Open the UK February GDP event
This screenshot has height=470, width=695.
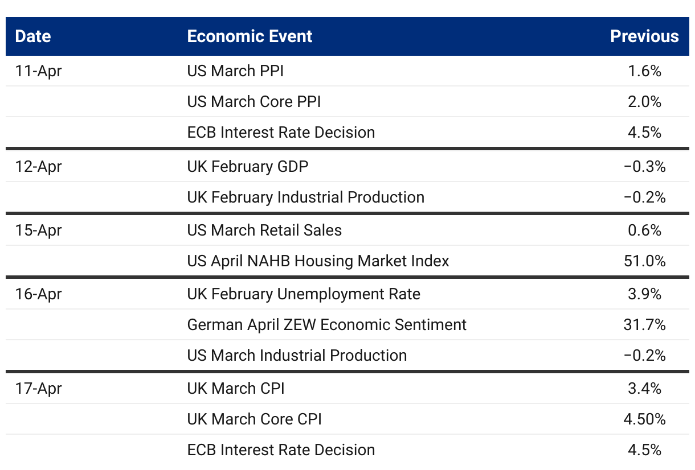click(x=248, y=167)
